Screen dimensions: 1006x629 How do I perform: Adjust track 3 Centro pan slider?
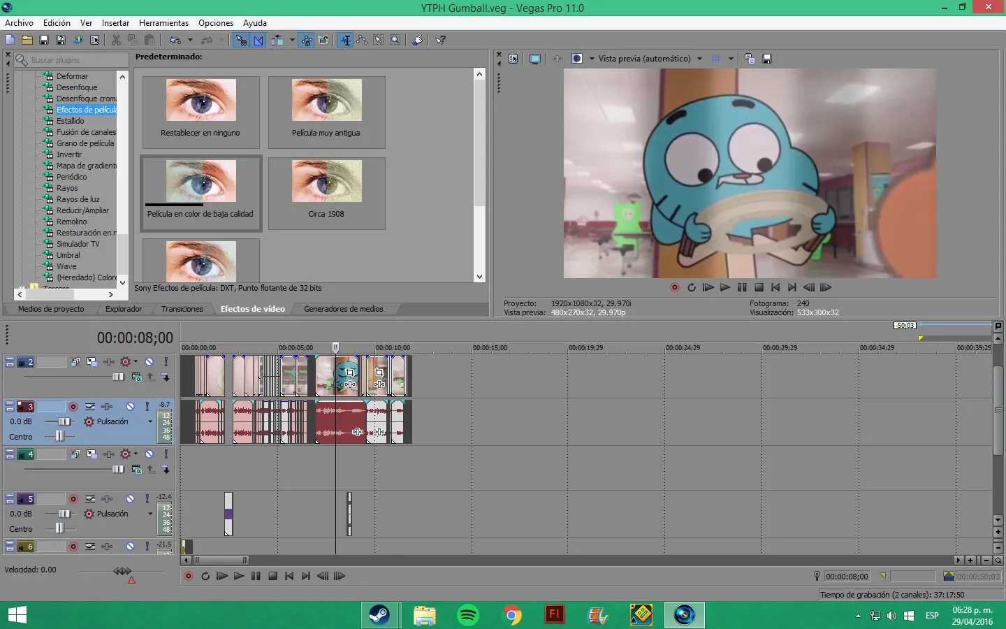[x=60, y=436]
